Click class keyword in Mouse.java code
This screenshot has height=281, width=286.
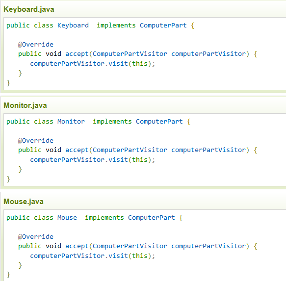[44, 218]
